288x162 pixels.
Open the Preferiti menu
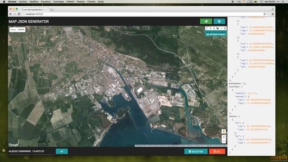point(70,1)
